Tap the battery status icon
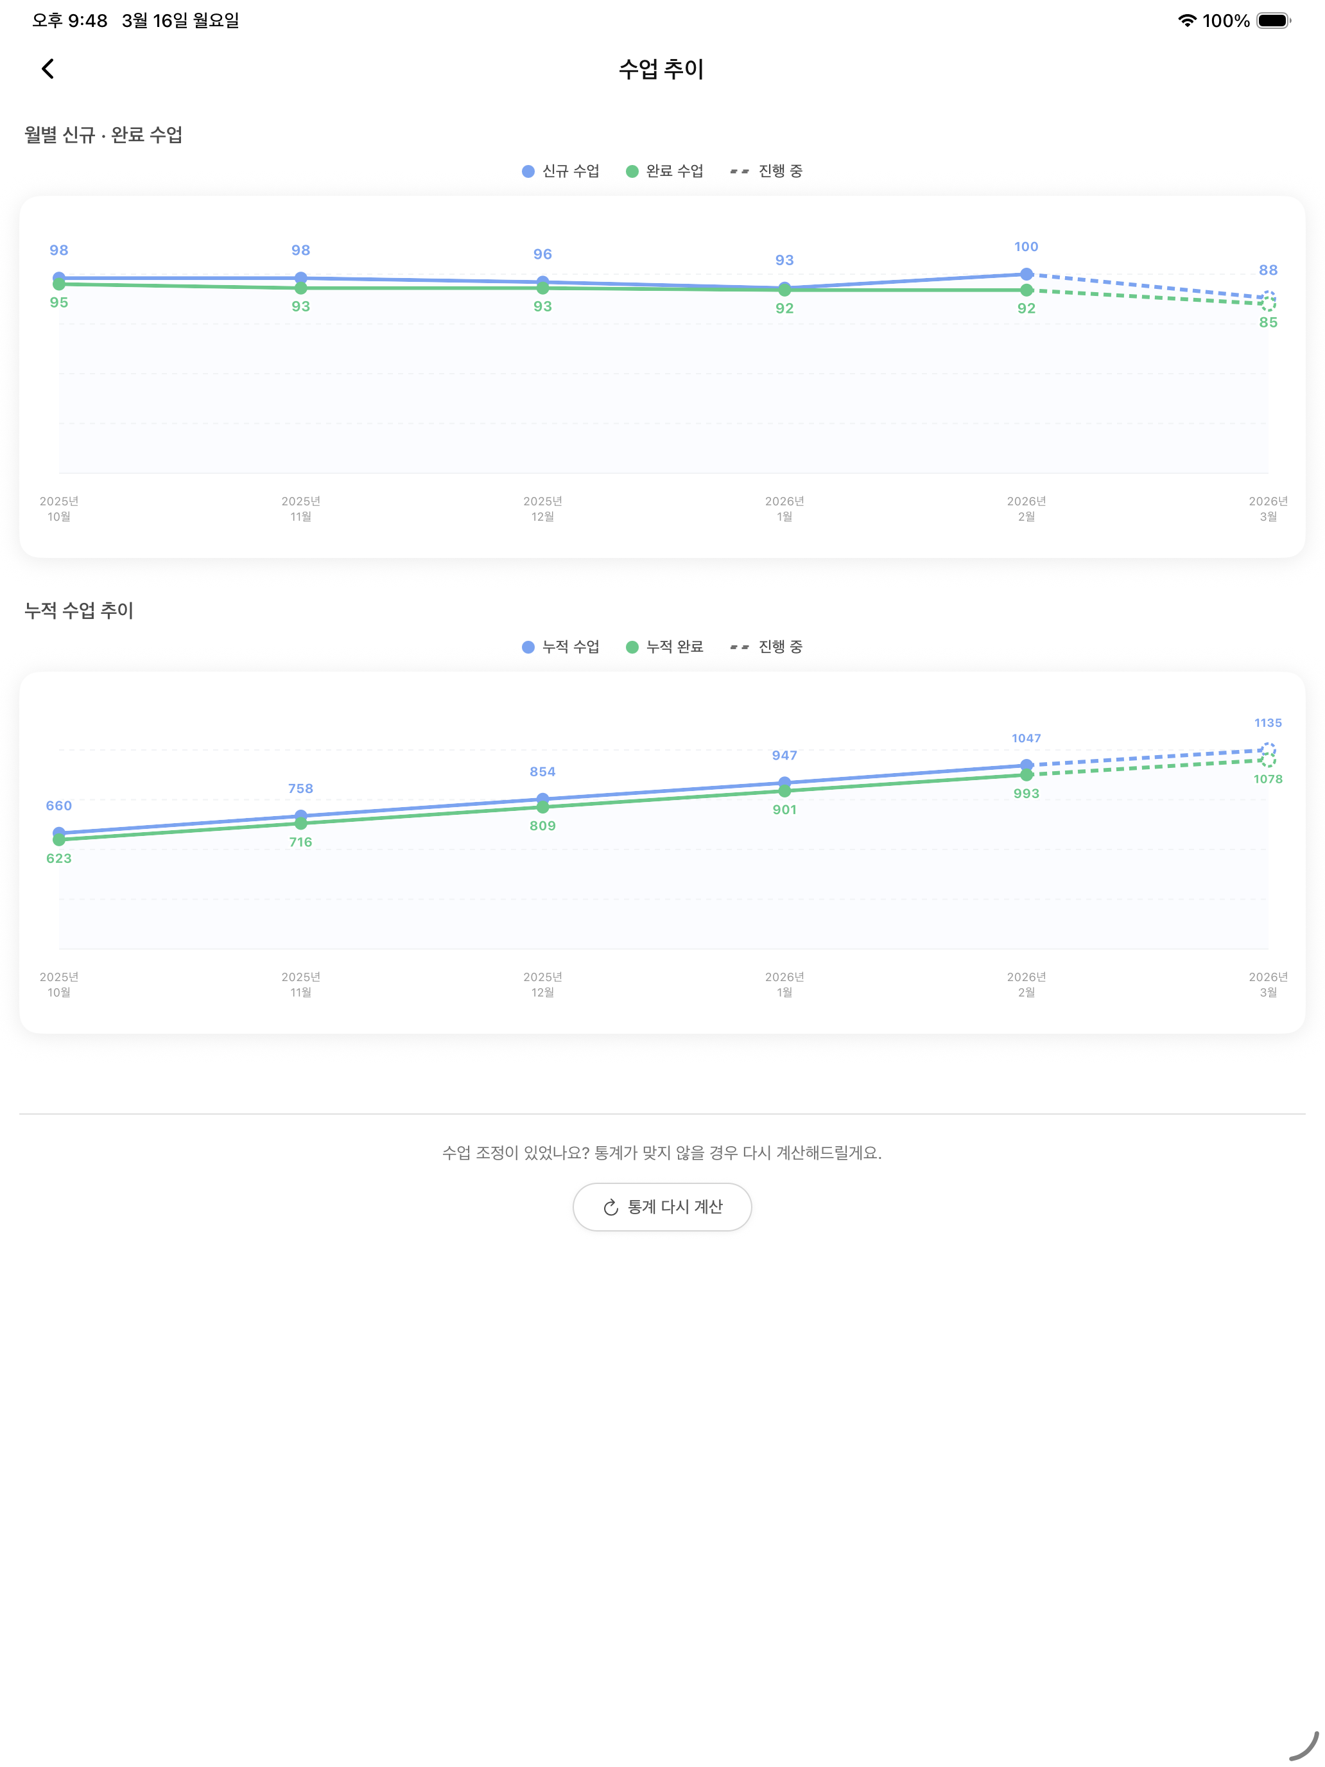 tap(1273, 21)
